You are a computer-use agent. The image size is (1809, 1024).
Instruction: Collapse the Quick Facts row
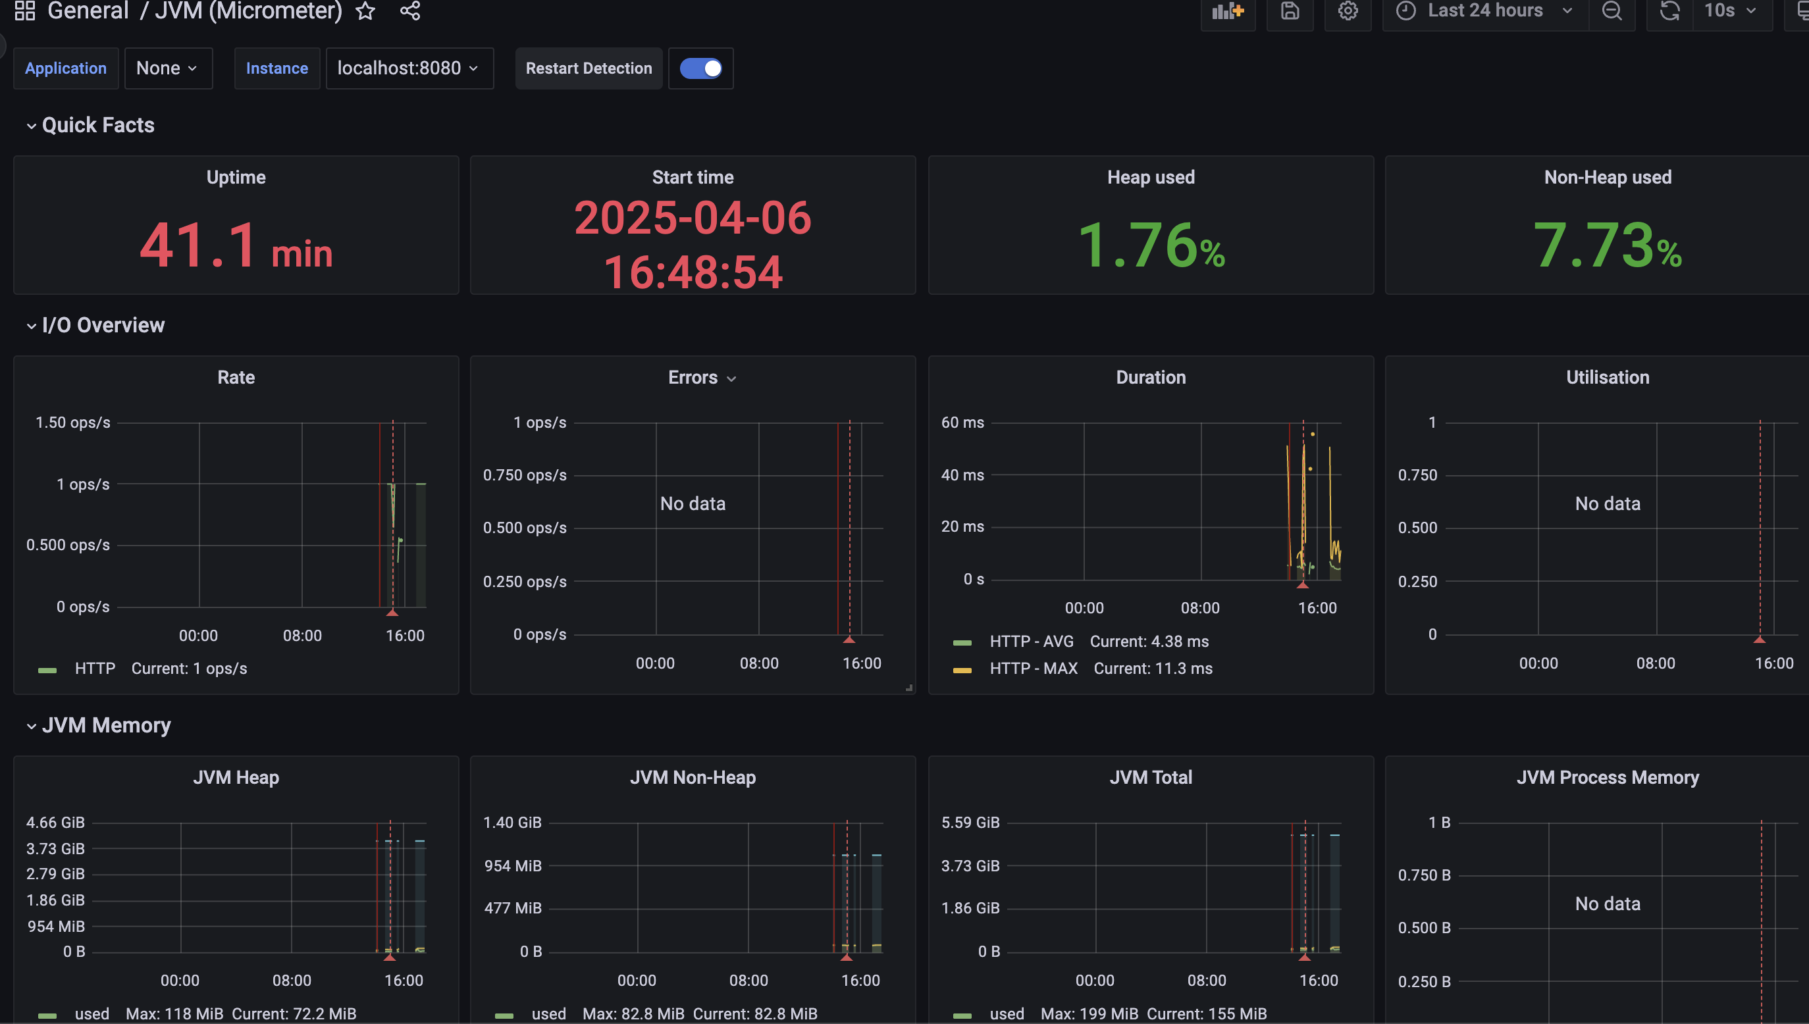[x=98, y=125]
